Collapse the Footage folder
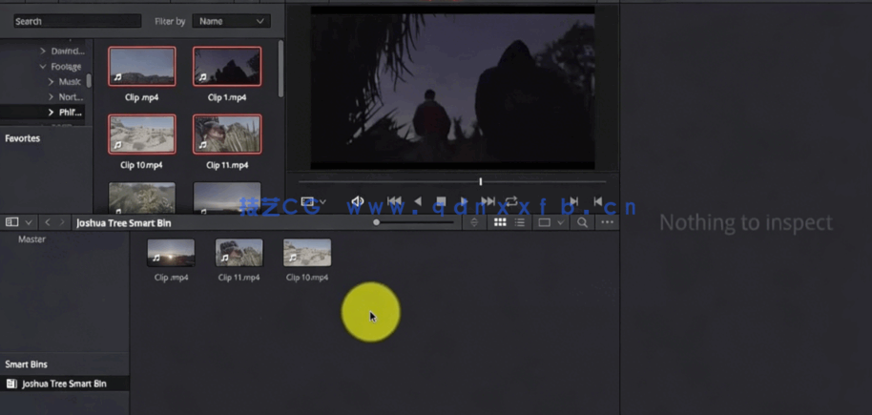This screenshot has width=872, height=415. coord(43,66)
